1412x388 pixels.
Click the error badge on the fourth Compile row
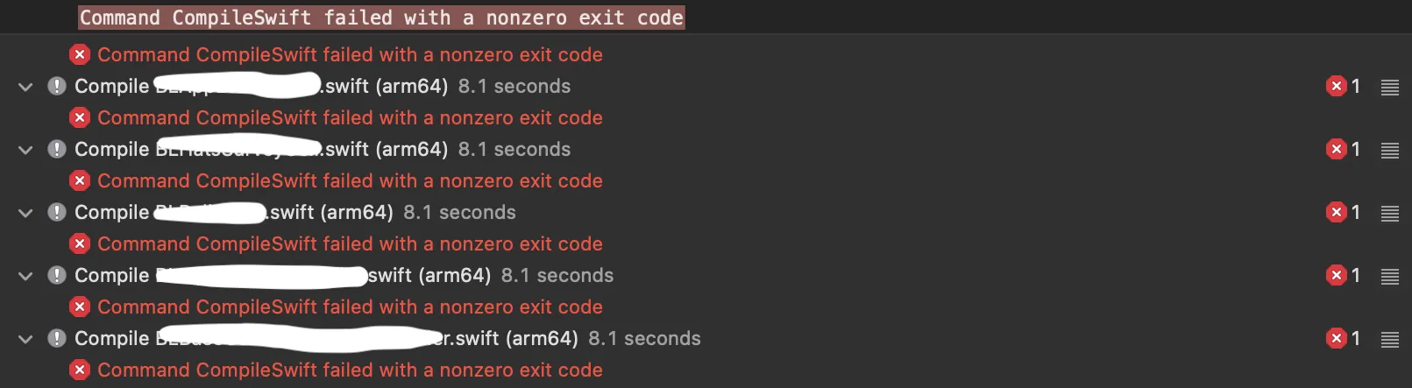tap(1343, 275)
